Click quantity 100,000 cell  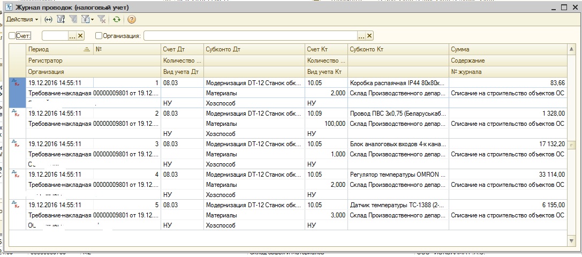pos(326,124)
